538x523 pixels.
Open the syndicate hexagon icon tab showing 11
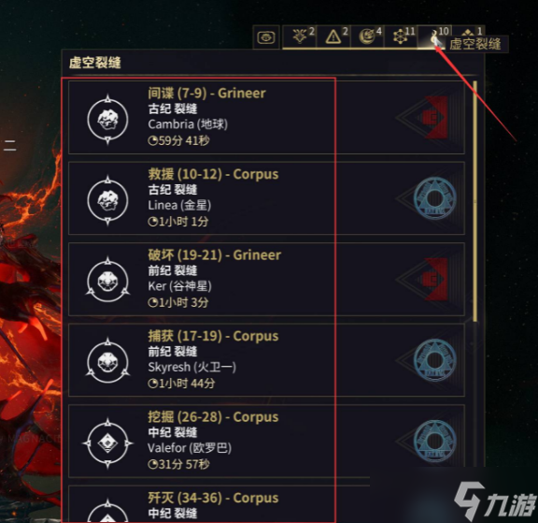pyautogui.click(x=401, y=36)
